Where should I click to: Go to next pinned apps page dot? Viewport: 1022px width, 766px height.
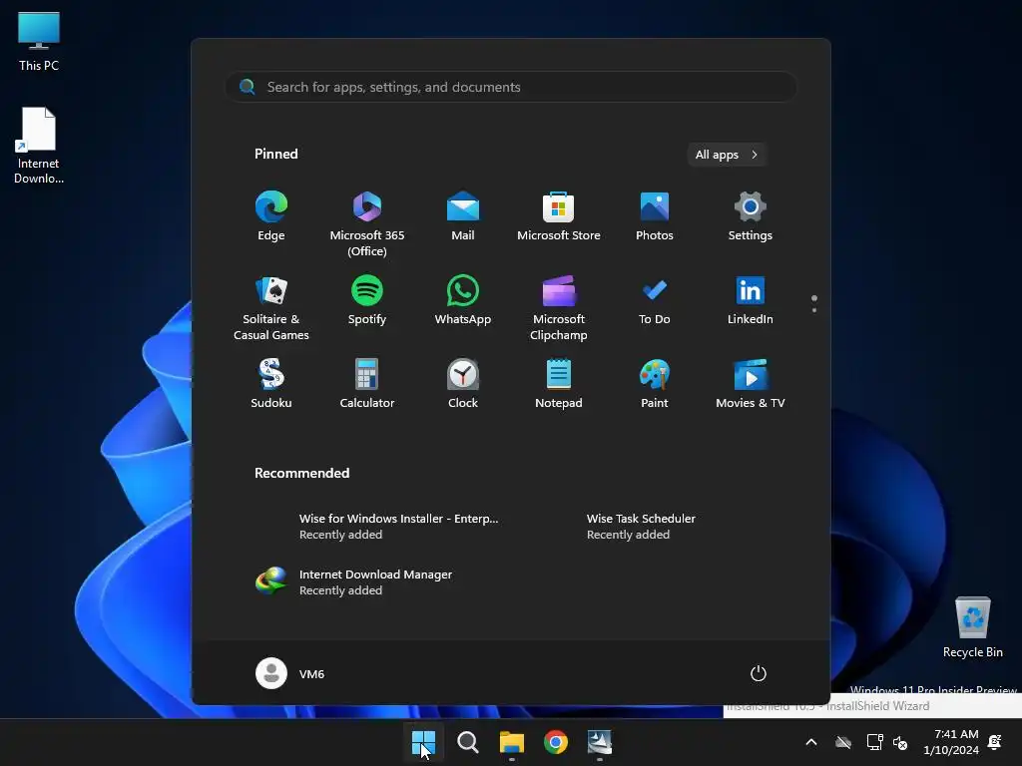814,310
